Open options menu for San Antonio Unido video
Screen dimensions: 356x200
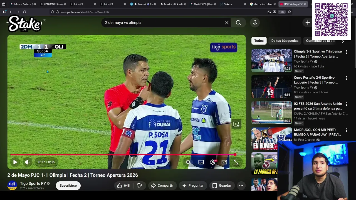(x=347, y=104)
